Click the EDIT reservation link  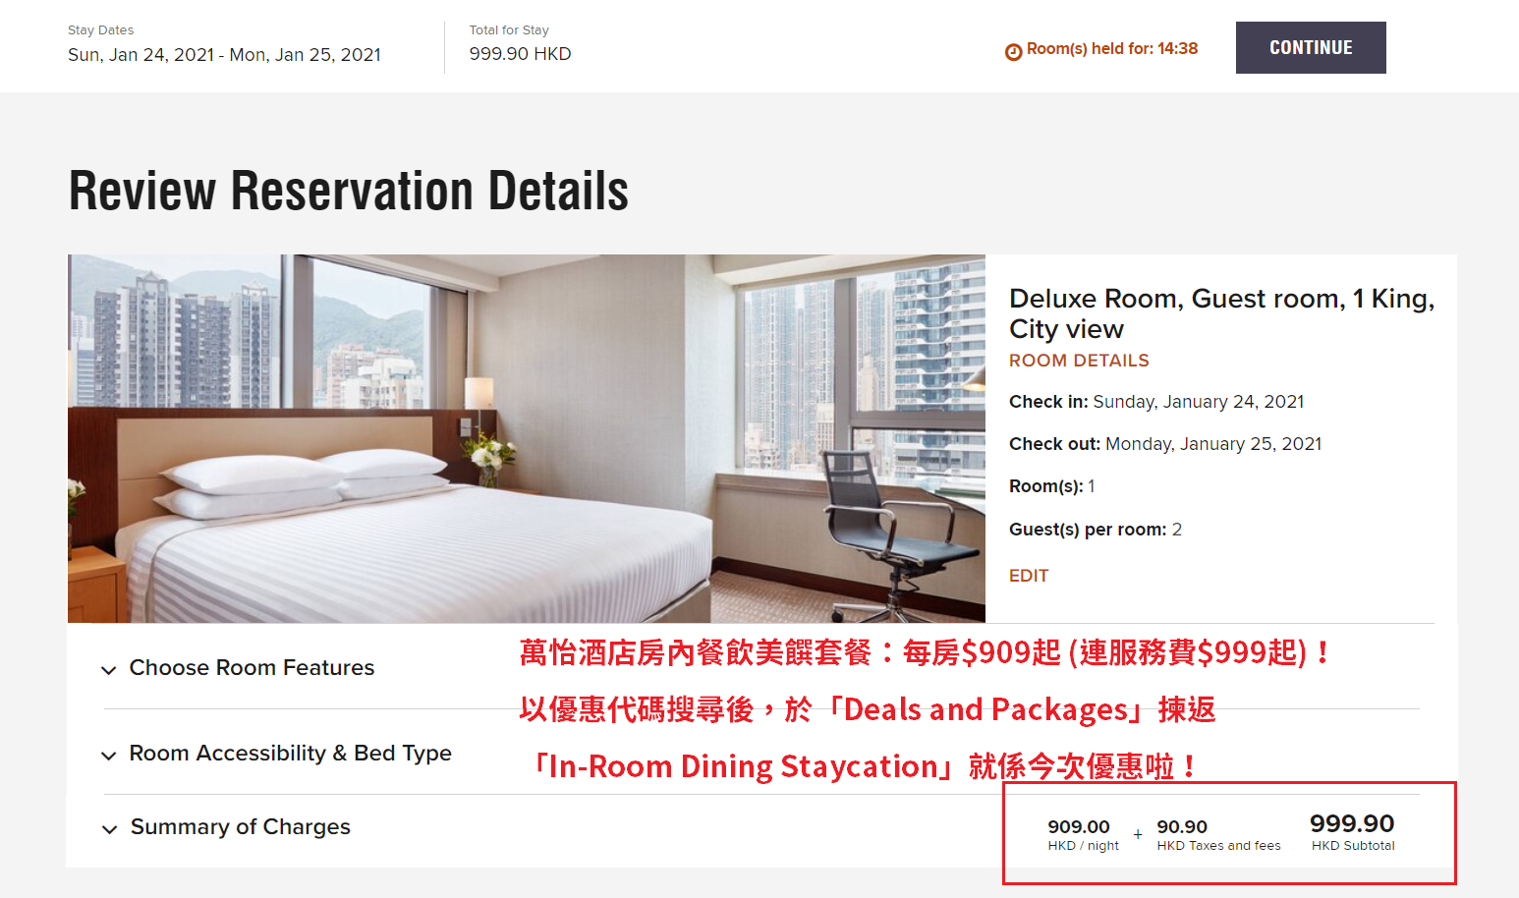1029,576
